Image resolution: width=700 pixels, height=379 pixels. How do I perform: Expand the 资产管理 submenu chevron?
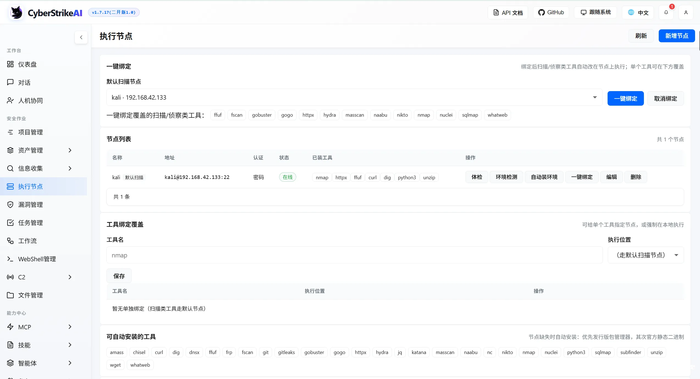tap(70, 150)
